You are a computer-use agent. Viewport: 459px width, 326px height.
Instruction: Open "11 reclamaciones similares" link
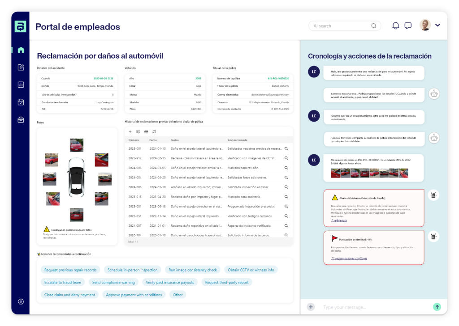pos(349,258)
